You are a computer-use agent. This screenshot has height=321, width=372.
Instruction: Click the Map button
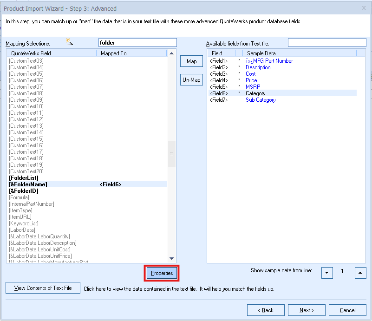click(191, 61)
